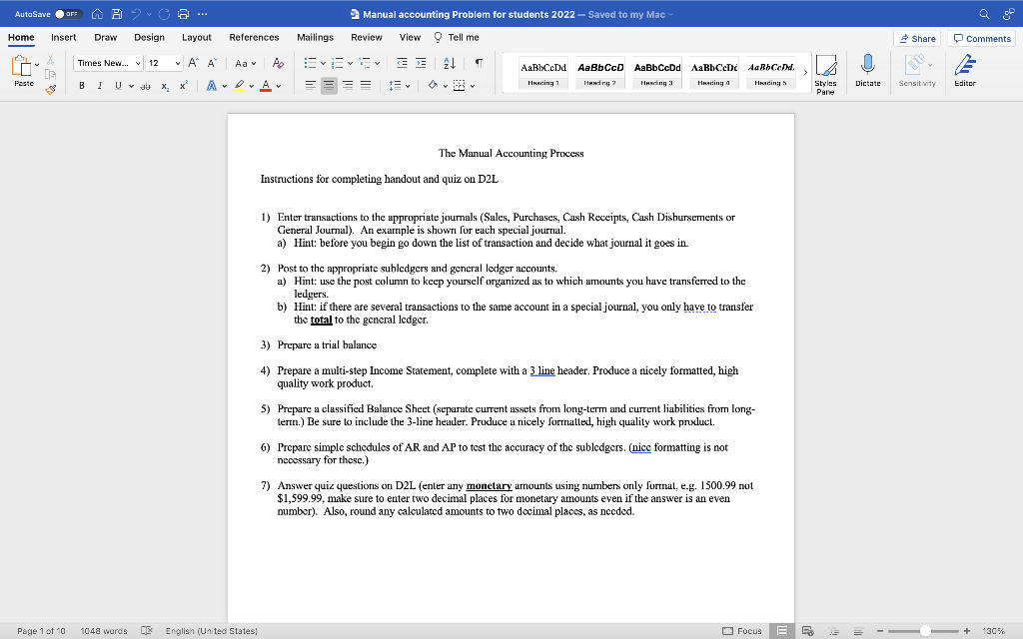The image size is (1023, 639).
Task: Apply subscript formatting
Action: pos(163,88)
